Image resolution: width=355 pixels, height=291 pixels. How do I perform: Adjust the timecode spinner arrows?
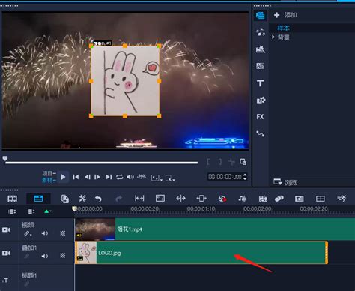tap(245, 177)
